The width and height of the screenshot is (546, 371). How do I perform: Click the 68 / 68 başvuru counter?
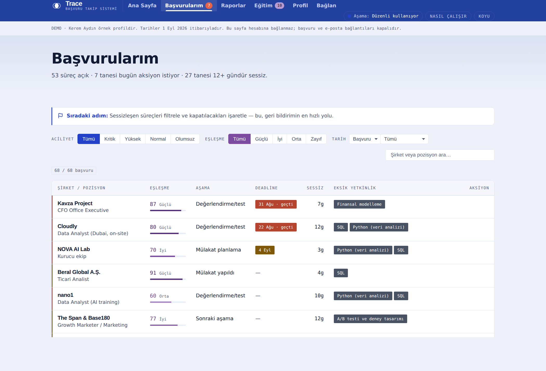[x=74, y=171]
